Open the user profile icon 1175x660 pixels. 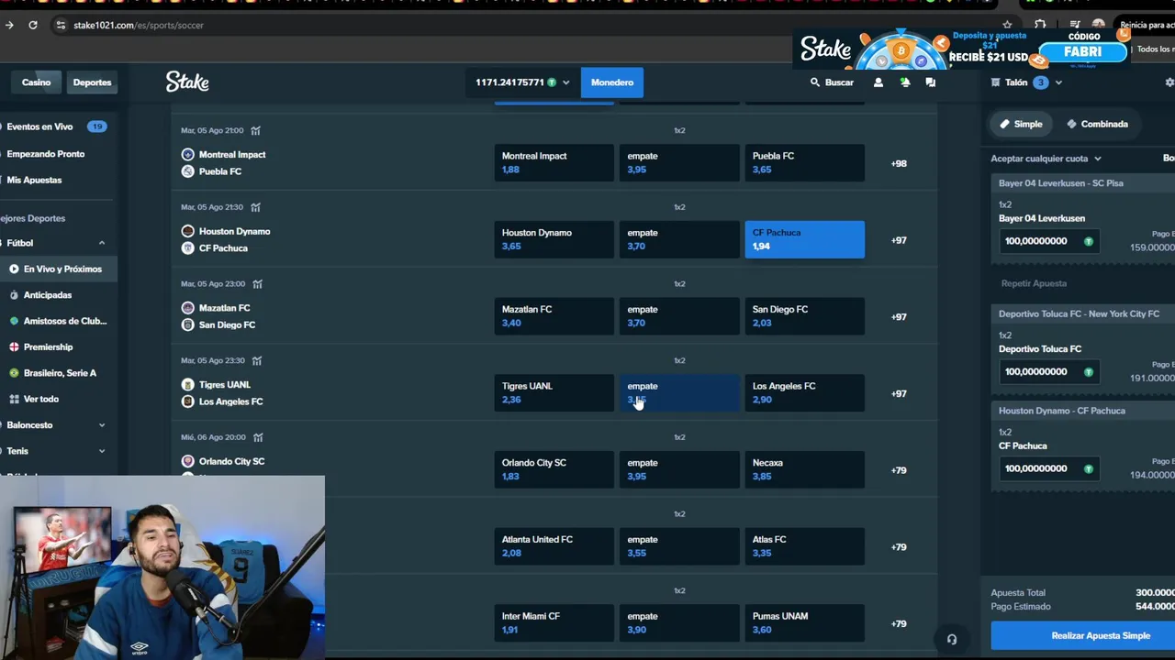(878, 82)
